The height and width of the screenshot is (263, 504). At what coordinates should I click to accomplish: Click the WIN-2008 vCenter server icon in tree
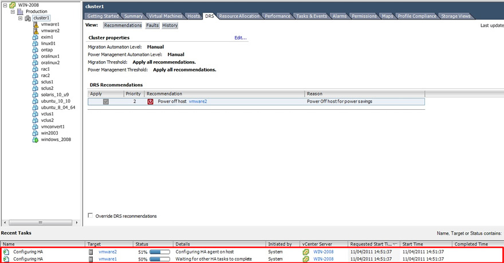[x=12, y=5]
